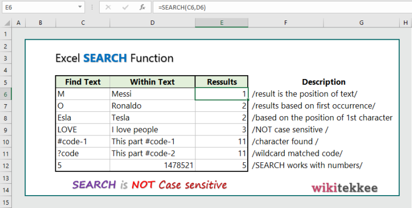Click the Find Text cell 'M'
This screenshot has height=208, width=412.
(x=83, y=94)
